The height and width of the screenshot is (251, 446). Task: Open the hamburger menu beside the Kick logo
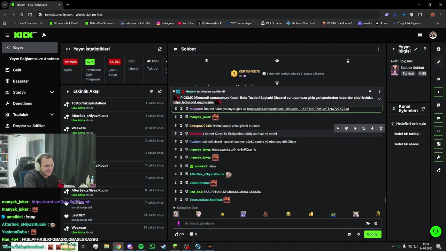pyautogui.click(x=7, y=35)
